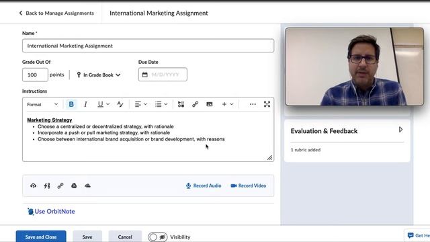
Task: Insert an image in the editor
Action: (x=210, y=104)
